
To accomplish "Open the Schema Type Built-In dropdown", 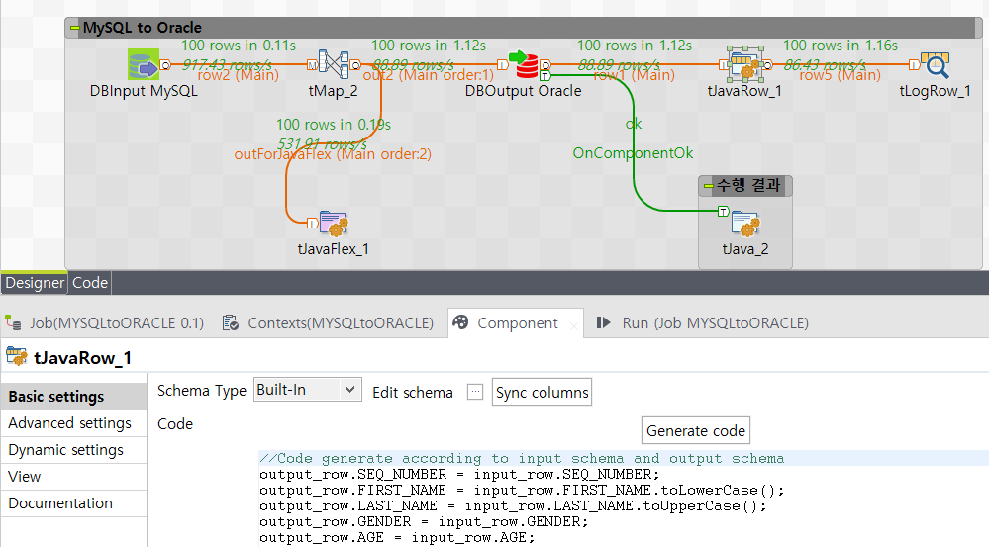I will tap(308, 390).
